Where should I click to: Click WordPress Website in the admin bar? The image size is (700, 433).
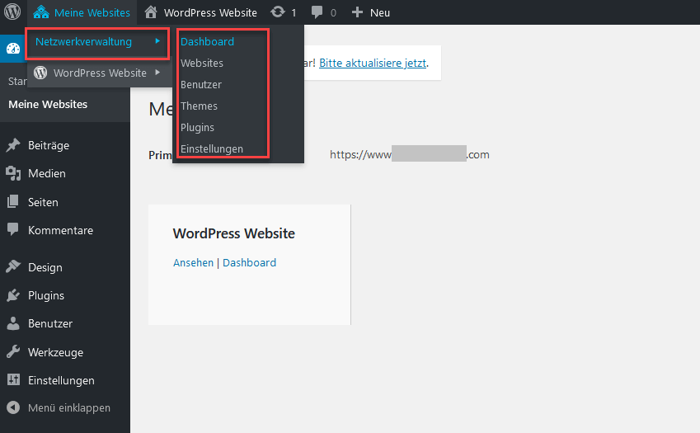tap(210, 12)
